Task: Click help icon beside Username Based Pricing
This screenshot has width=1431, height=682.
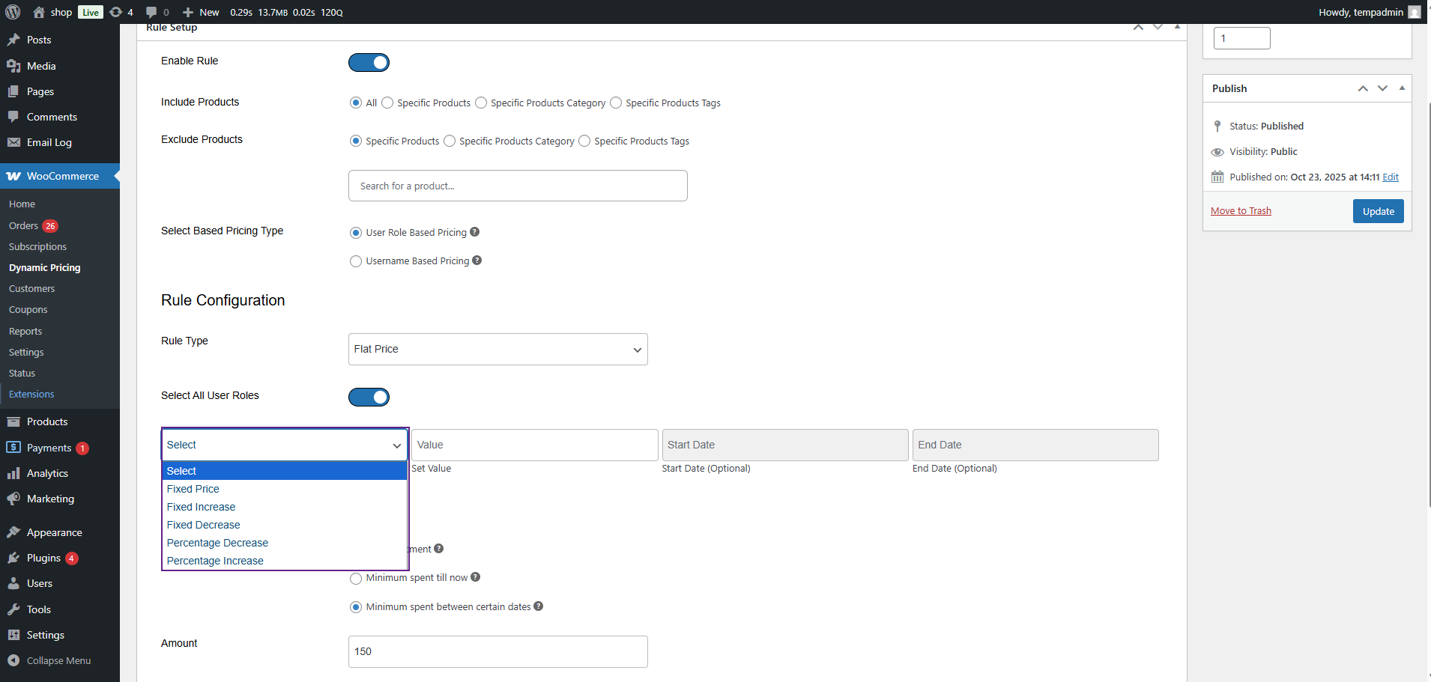Action: (x=477, y=261)
